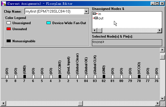Select I/O pin 81 box
Screen dimensions: 166x107
[x=113, y=77]
